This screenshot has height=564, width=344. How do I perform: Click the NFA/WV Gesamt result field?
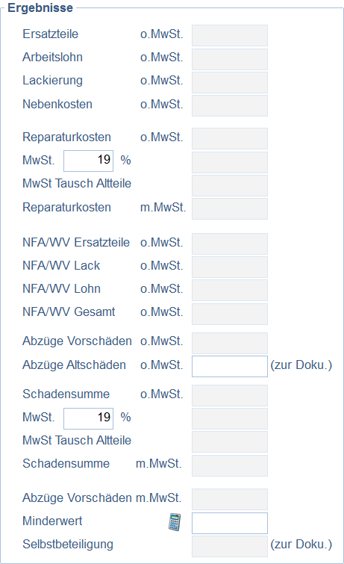[x=230, y=314]
